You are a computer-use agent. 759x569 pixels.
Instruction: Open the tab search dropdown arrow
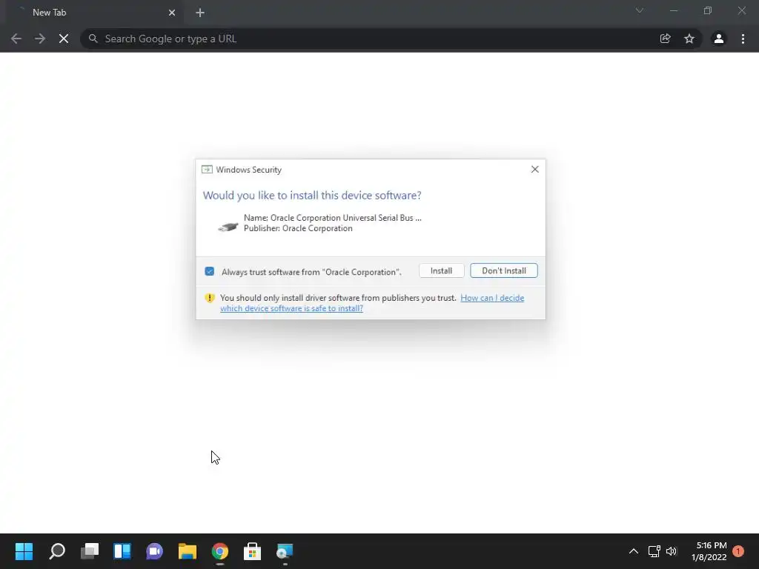coord(640,10)
